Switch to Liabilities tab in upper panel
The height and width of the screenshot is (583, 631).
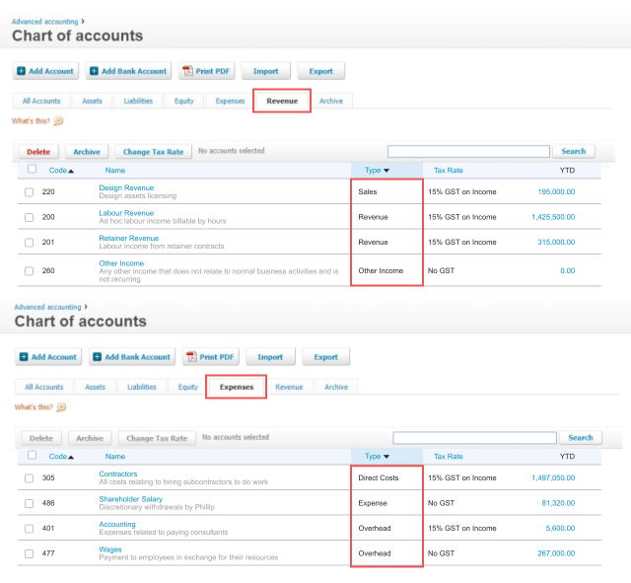138,101
